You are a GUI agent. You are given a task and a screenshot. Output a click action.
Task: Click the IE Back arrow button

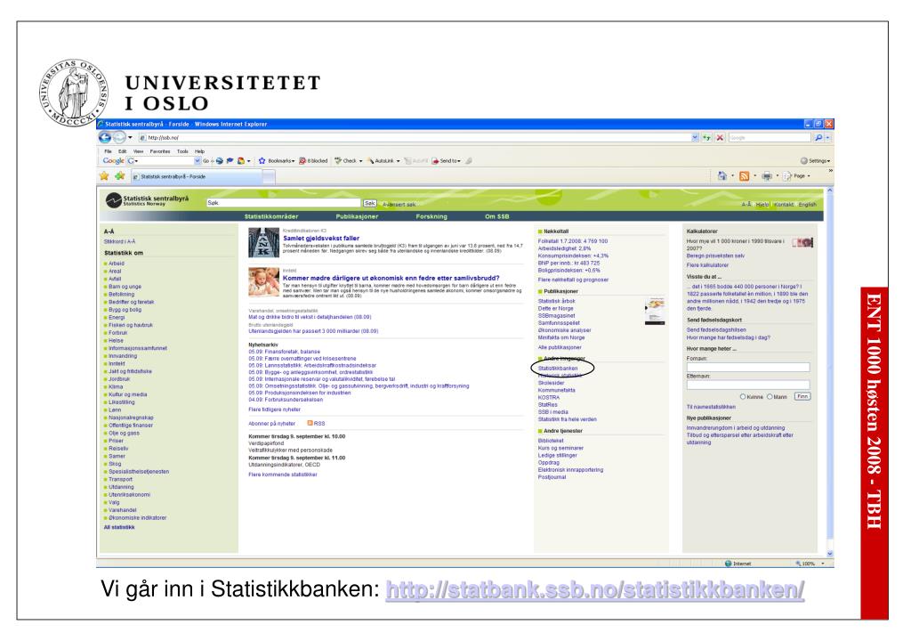[105, 137]
